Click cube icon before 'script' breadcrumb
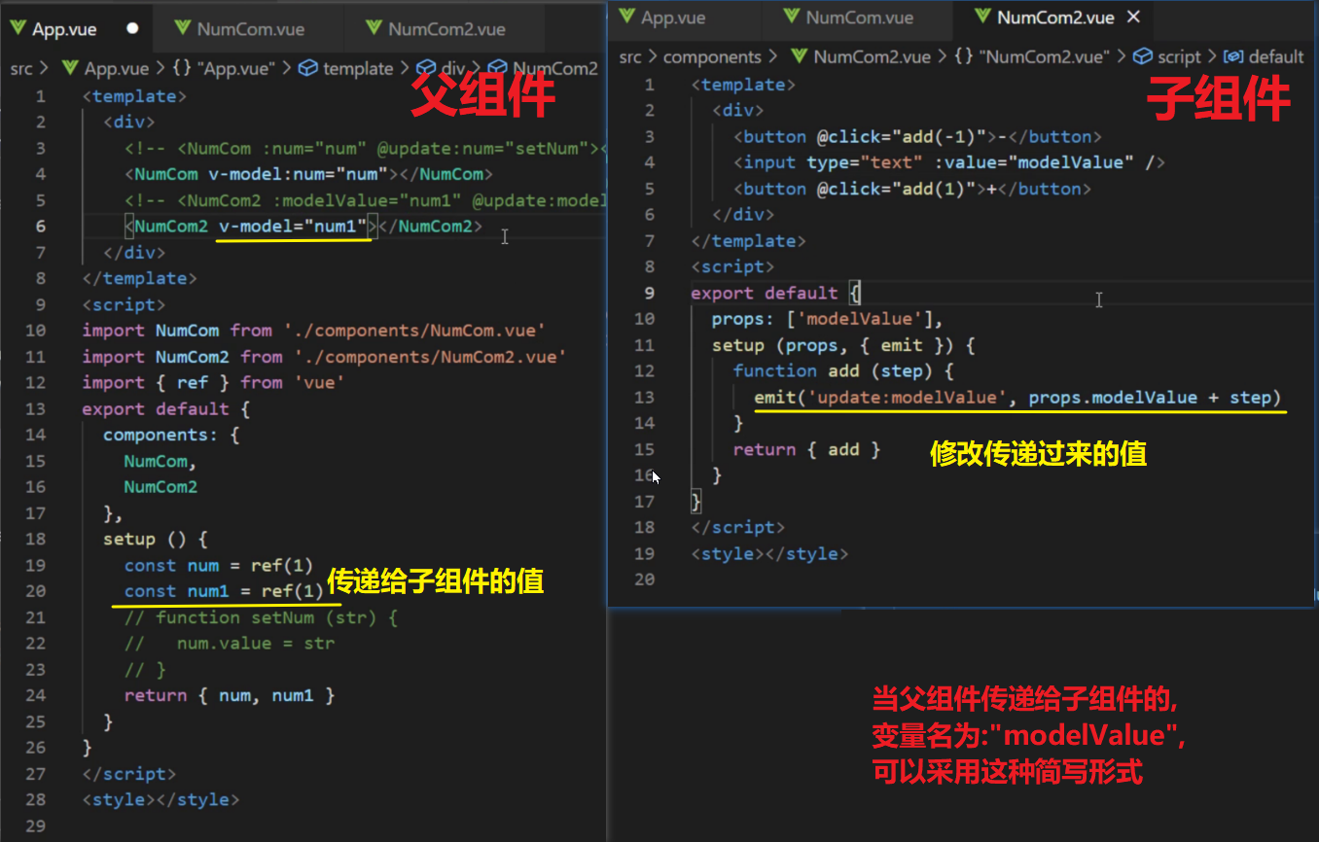This screenshot has height=842, width=1319. click(1143, 56)
